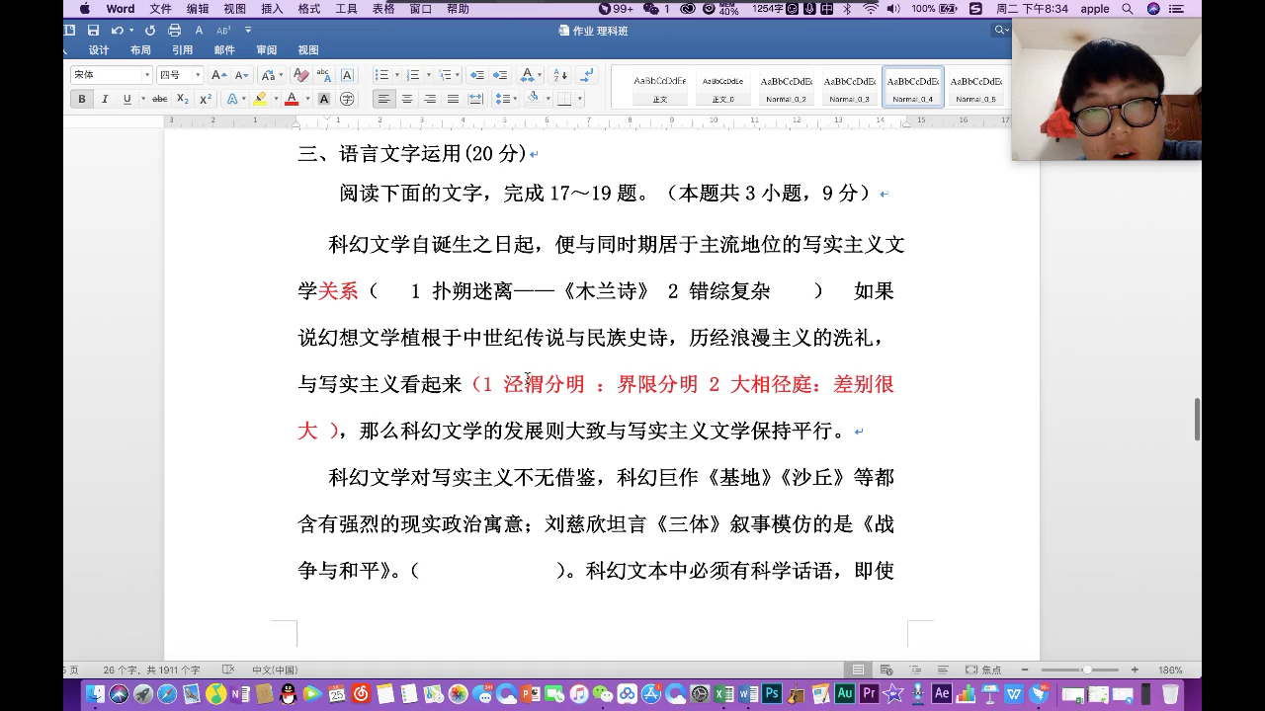Select the subscript icon
Screen dimensions: 1265x711
tap(182, 99)
